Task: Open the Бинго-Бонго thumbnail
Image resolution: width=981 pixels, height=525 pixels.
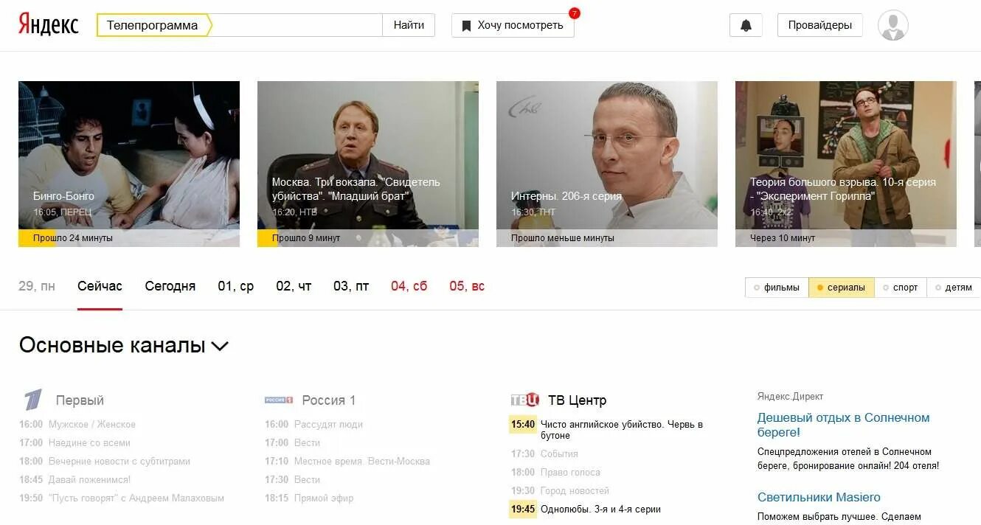Action: pyautogui.click(x=129, y=164)
